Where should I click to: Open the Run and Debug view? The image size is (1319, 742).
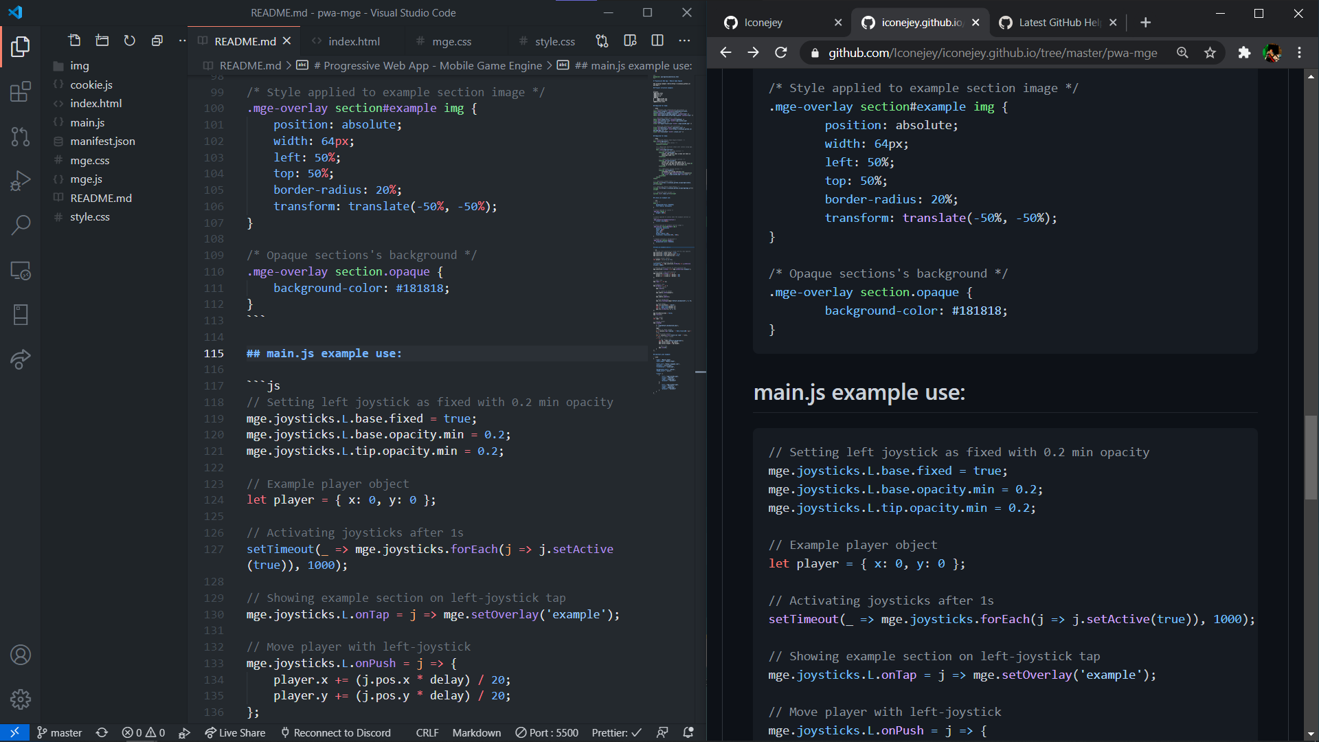pyautogui.click(x=21, y=180)
